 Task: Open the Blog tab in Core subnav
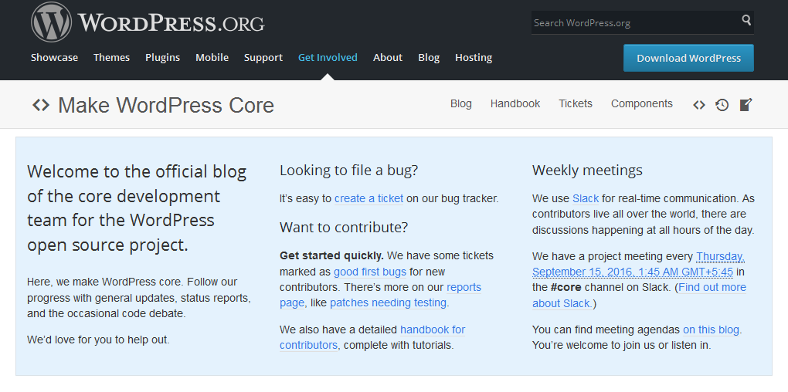pyautogui.click(x=461, y=103)
